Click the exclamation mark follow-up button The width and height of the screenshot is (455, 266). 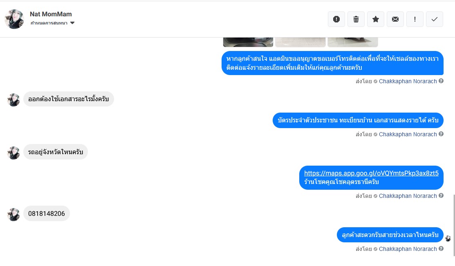coord(415,19)
